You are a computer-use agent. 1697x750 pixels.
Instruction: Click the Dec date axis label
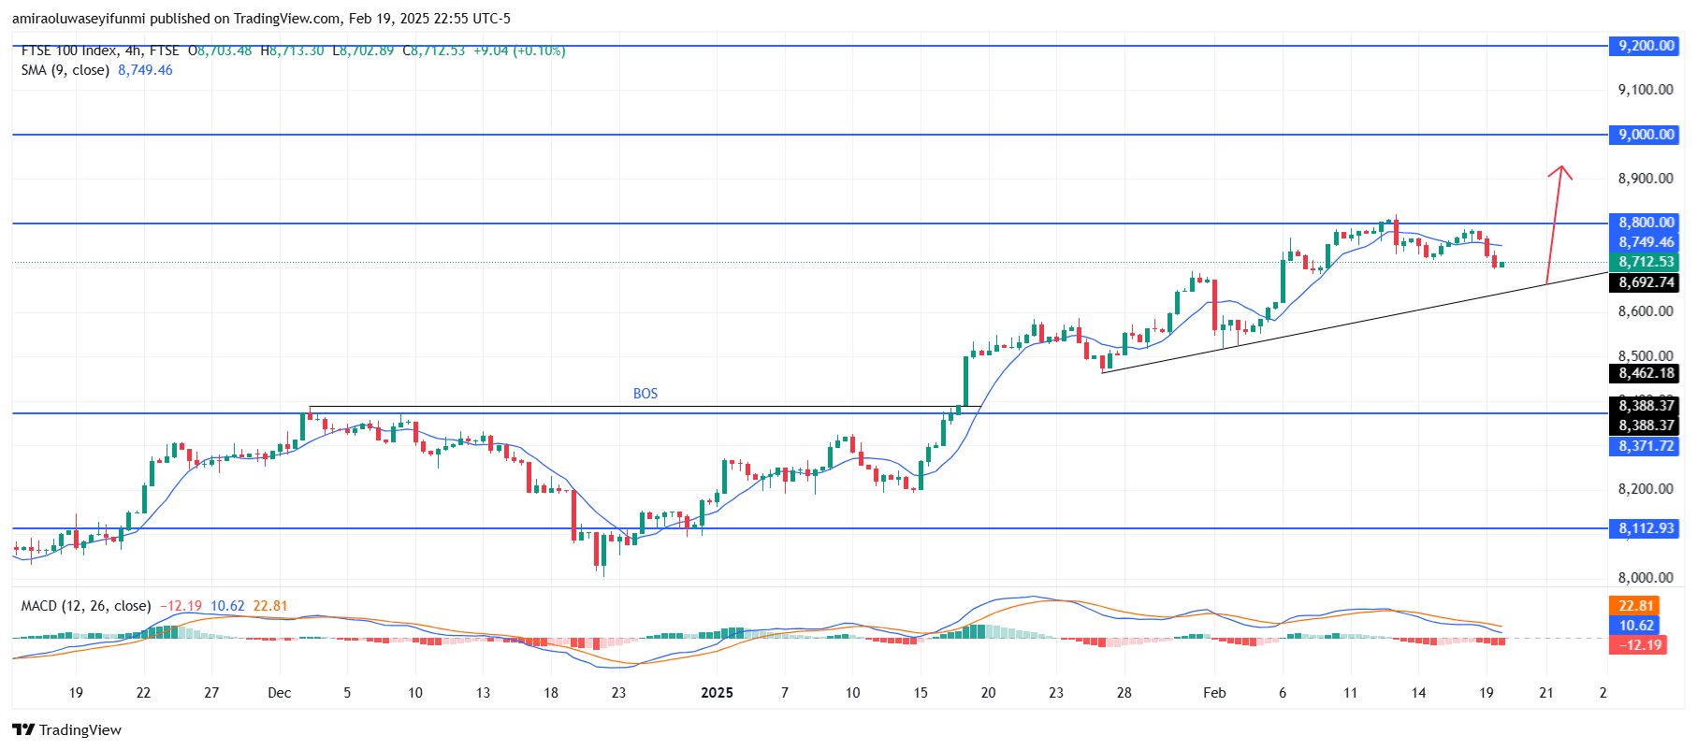click(279, 693)
